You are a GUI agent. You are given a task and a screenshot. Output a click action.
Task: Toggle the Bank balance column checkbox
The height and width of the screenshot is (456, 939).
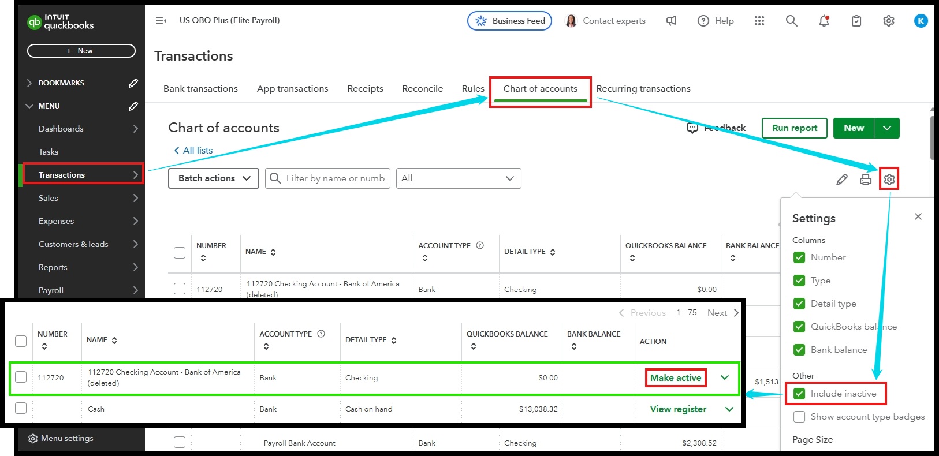tap(799, 350)
